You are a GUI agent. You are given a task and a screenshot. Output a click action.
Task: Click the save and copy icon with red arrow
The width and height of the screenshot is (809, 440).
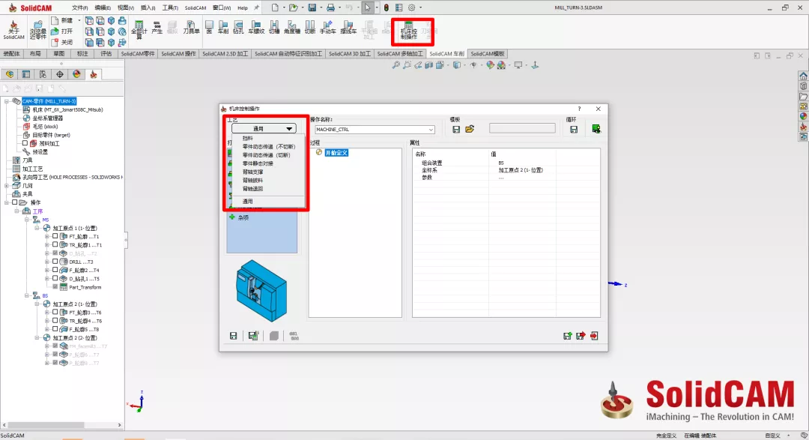click(581, 336)
